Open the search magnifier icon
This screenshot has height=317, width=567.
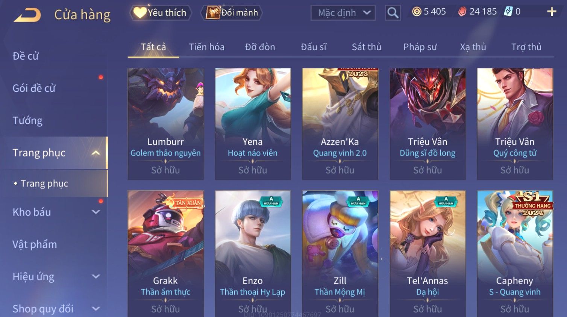click(x=393, y=13)
